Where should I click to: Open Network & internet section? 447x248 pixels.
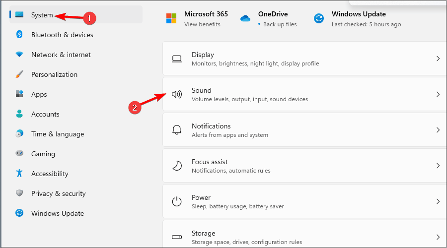[61, 55]
